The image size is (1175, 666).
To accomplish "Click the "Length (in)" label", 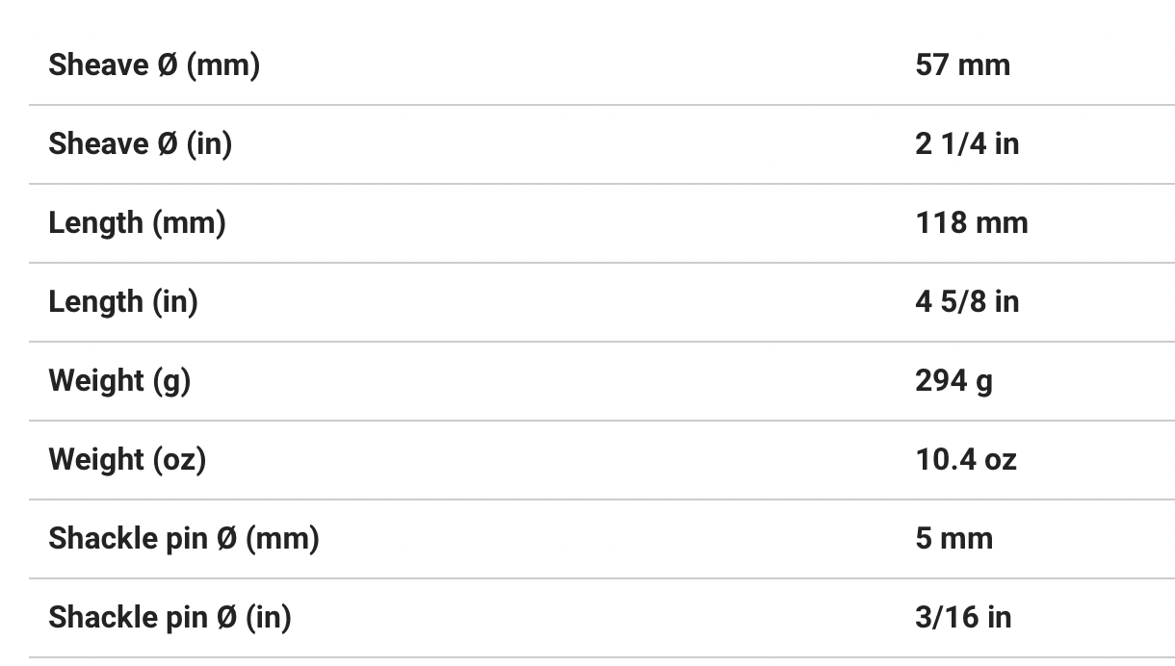I will tap(123, 301).
